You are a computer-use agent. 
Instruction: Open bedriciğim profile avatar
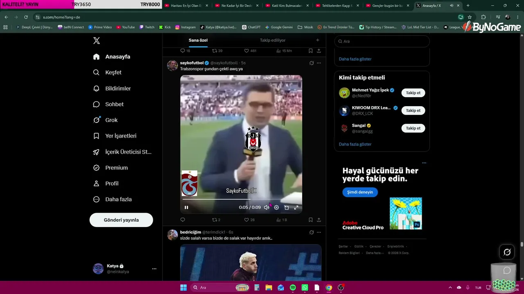coord(172,235)
